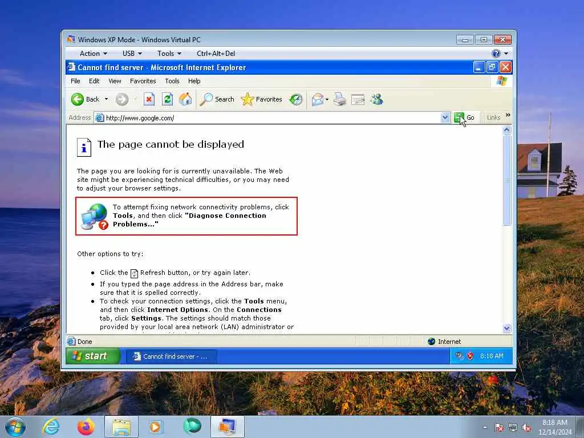Click inside the address bar URL field
This screenshot has width=584, height=438.
pos(272,118)
